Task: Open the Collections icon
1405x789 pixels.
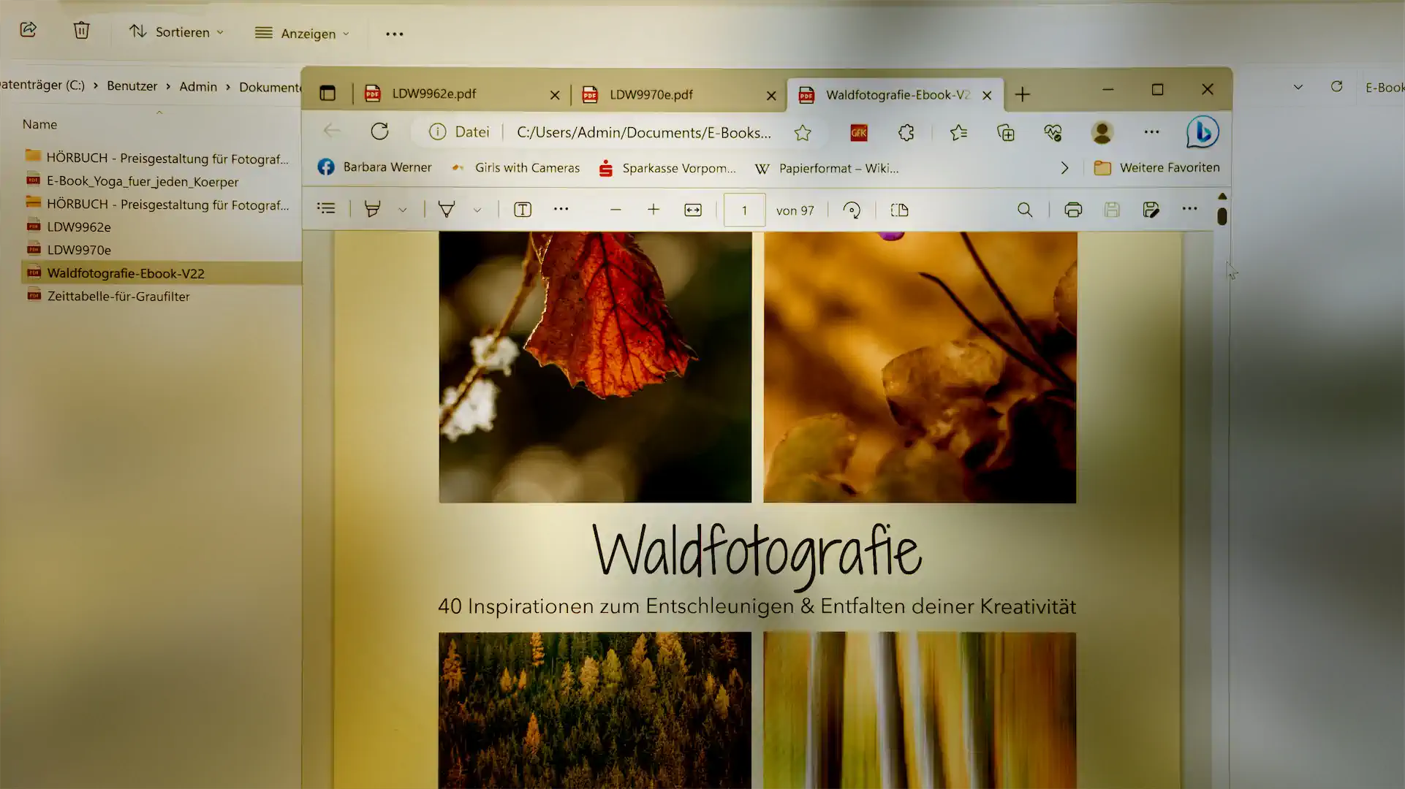Action: click(x=1006, y=132)
